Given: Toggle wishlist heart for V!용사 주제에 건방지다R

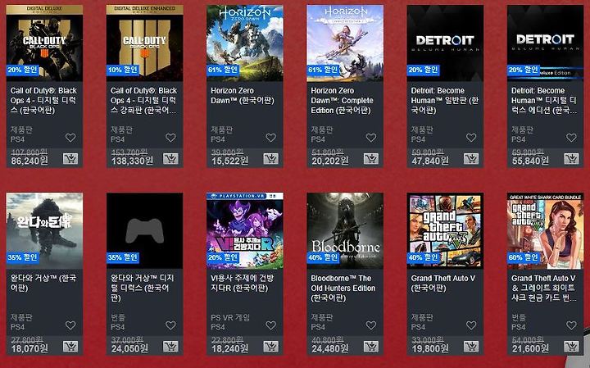Looking at the screenshot, I should click(x=271, y=325).
